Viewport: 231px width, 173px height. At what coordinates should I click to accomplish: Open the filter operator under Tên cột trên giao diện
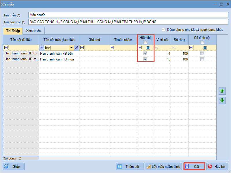42,48
